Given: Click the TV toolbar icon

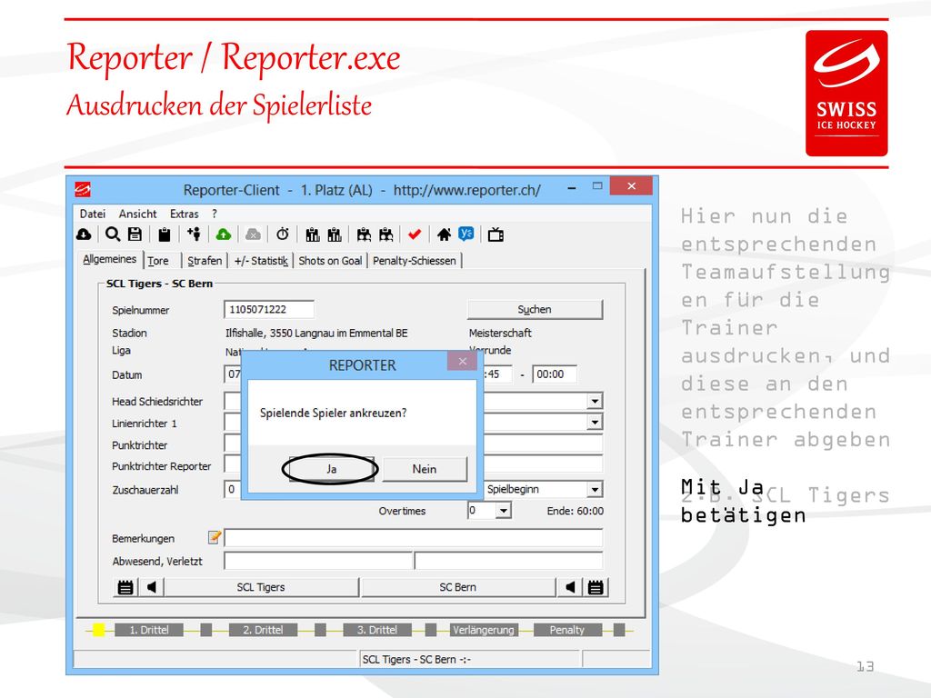Looking at the screenshot, I should [x=496, y=235].
